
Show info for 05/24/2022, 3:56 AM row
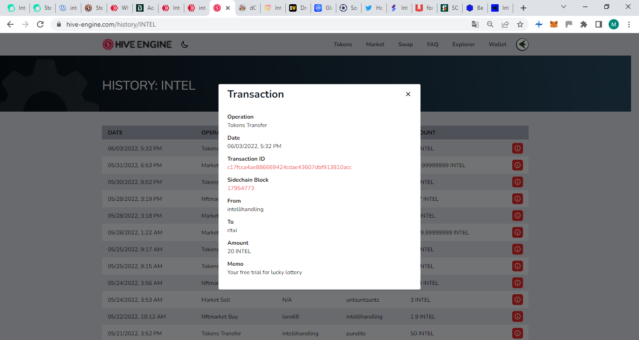click(x=517, y=283)
